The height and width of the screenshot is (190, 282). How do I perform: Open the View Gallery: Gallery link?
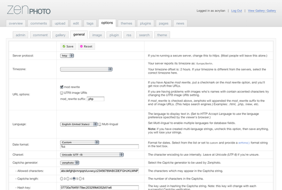tap(262, 11)
